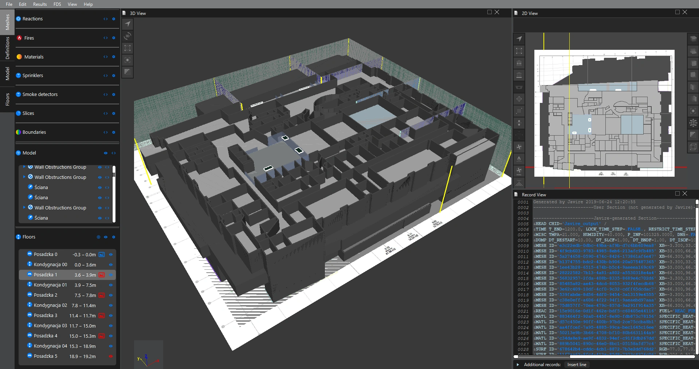Viewport: 699px width, 369px height.
Task: Open settings gear for Sprinklers
Action: 114,76
